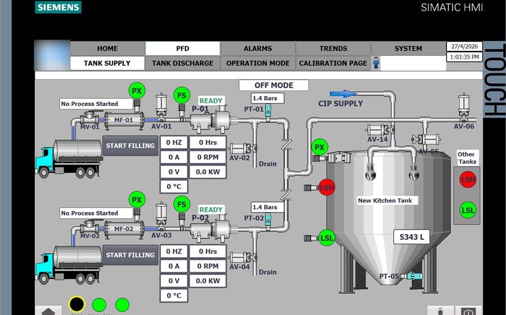Screen dimensions: 506x315
Task: Select the AV-14 valve
Action: coord(380,130)
